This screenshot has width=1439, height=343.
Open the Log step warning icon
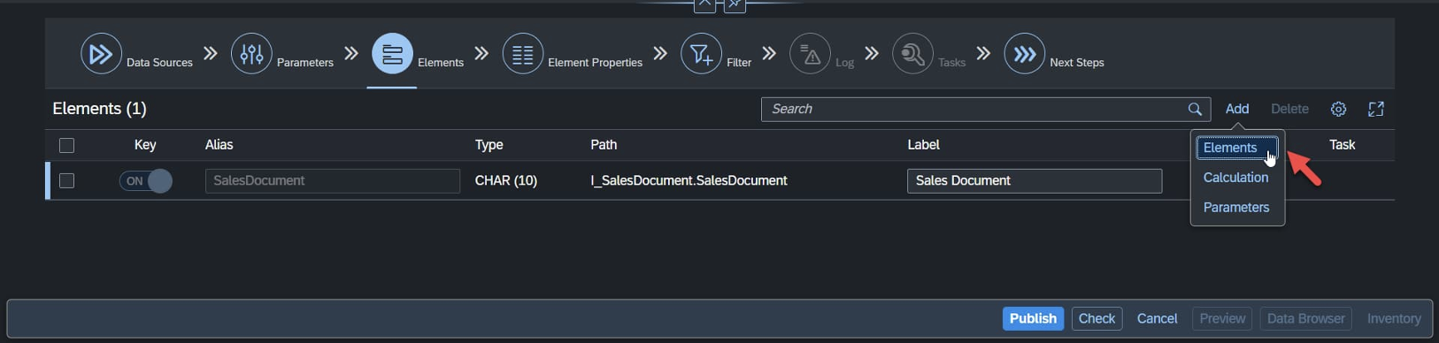pyautogui.click(x=810, y=54)
